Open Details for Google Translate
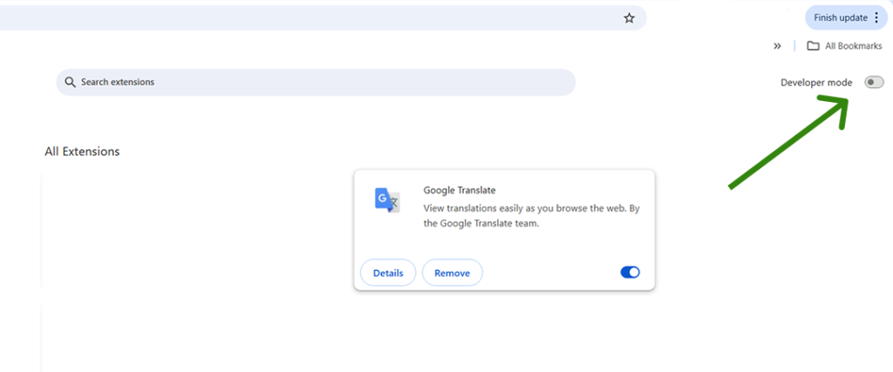The width and height of the screenshot is (893, 372). [388, 273]
